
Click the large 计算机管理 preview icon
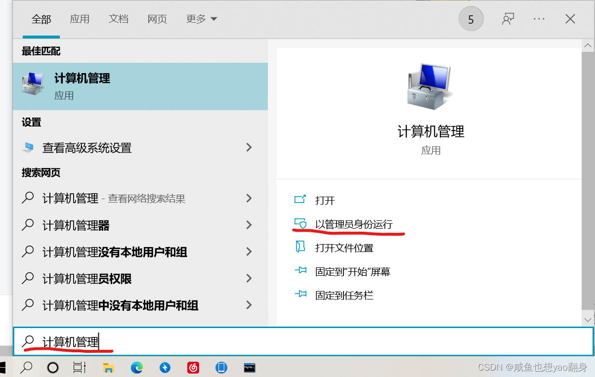pos(430,87)
